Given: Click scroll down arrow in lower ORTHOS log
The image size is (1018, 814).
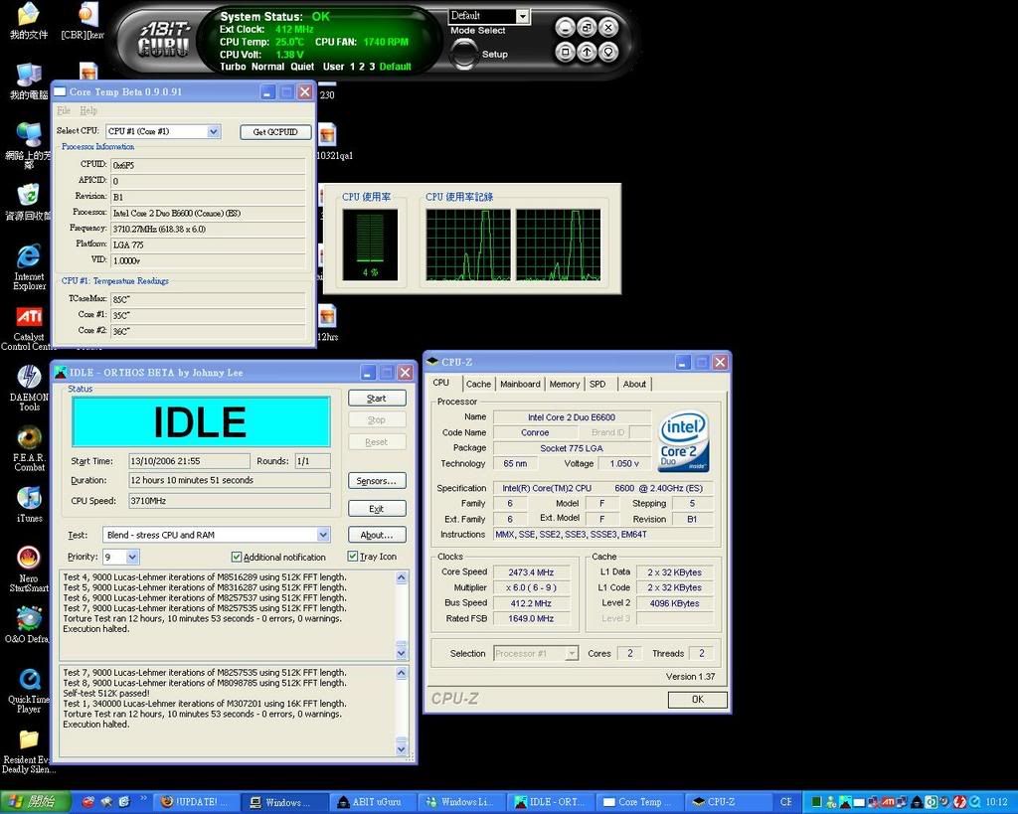Looking at the screenshot, I should tap(402, 748).
